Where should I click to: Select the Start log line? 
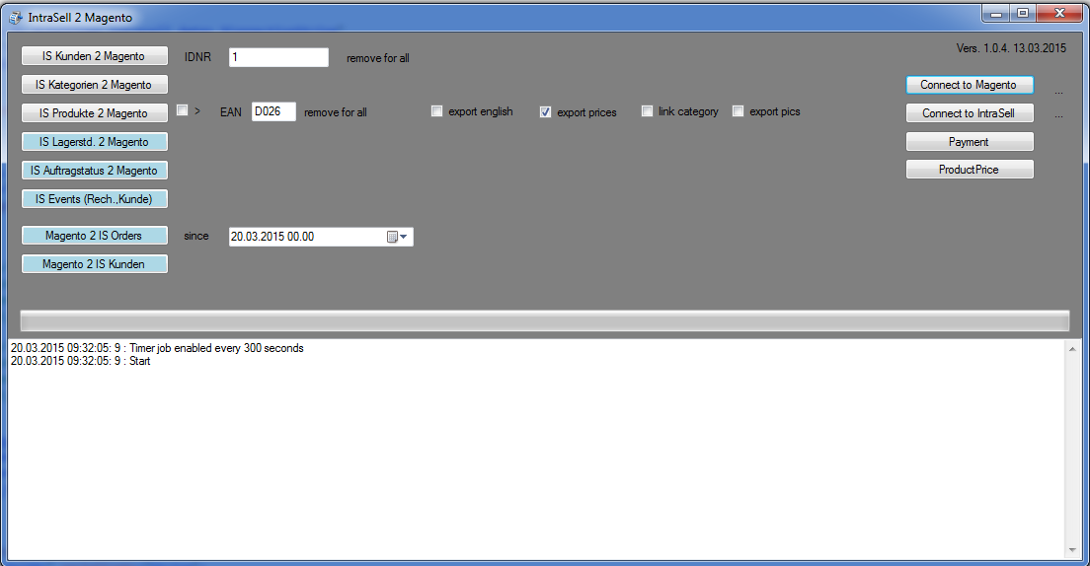(81, 361)
